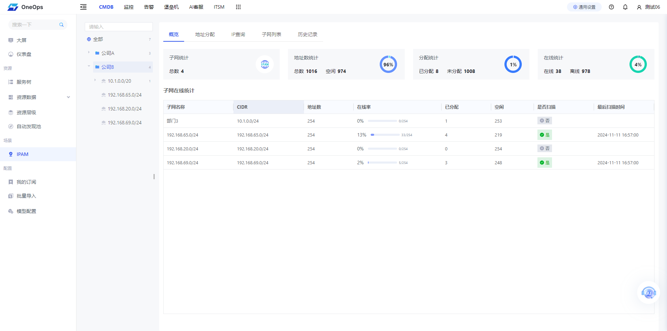Open the 测试06 user account menu
Viewport: 667px width, 331px height.
pos(649,7)
